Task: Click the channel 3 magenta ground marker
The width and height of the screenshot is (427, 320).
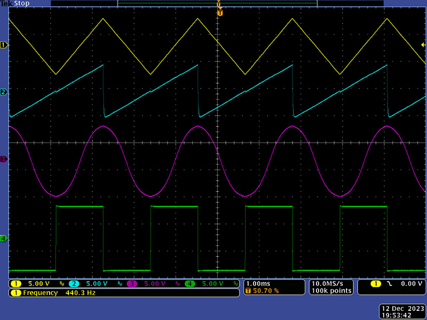Action: tap(4, 159)
